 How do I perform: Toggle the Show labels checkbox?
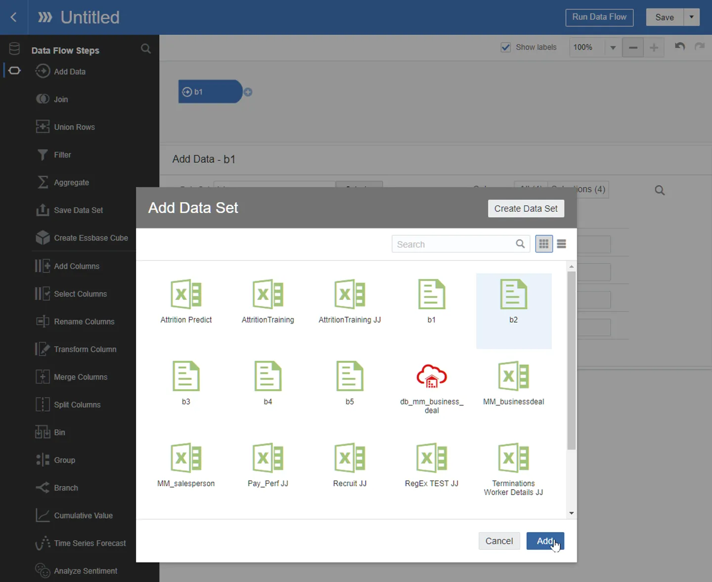[506, 47]
